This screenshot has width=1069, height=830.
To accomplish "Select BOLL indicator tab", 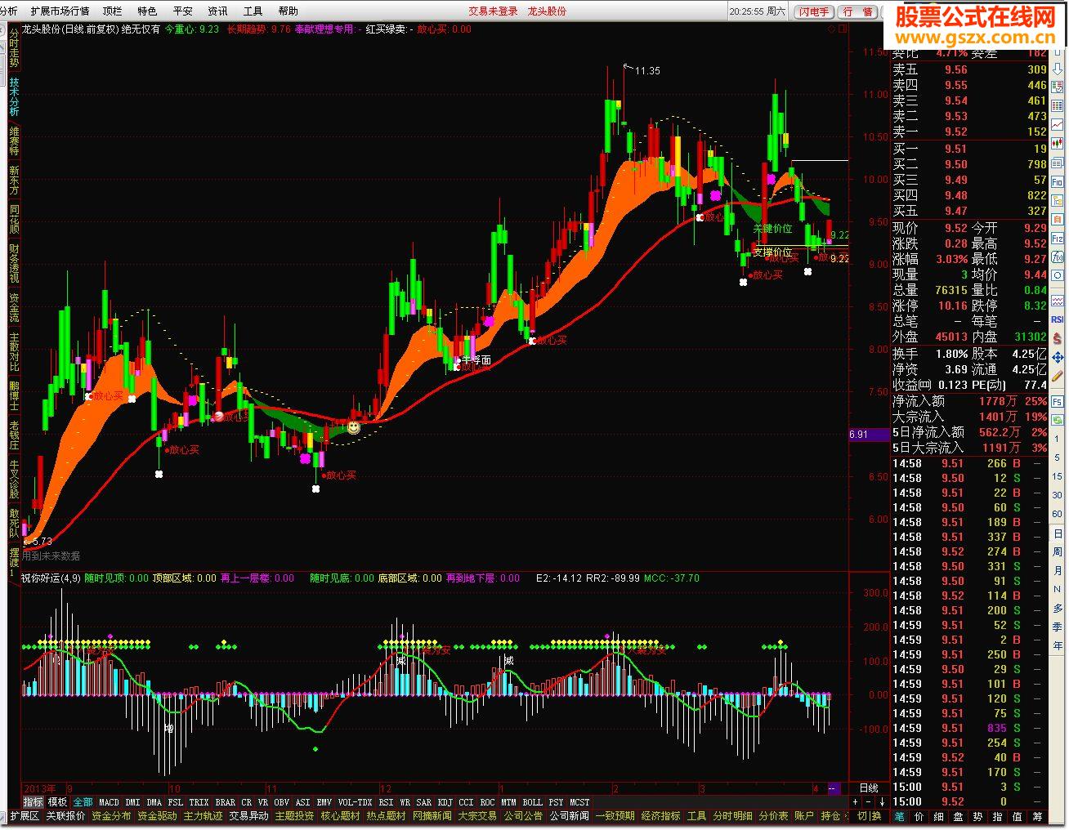I will pyautogui.click(x=532, y=802).
